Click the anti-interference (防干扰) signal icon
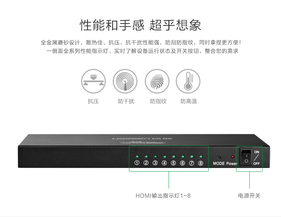This screenshot has width=281, height=217. (x=125, y=81)
